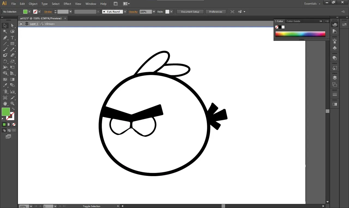The height and width of the screenshot is (208, 349).
Task: Set paint mode to Color
Action: [x=4, y=124]
